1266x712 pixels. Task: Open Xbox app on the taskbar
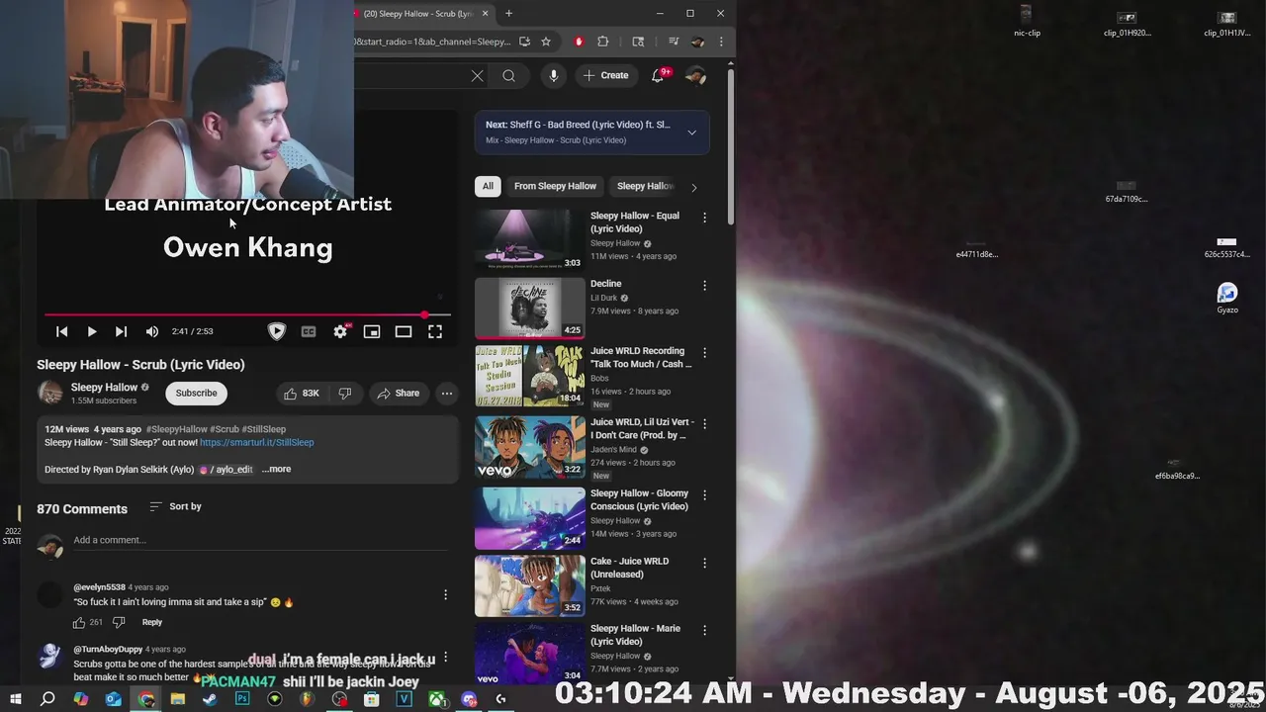tap(436, 699)
